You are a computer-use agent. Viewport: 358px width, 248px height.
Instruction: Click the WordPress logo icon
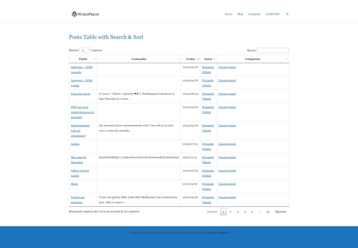point(74,14)
